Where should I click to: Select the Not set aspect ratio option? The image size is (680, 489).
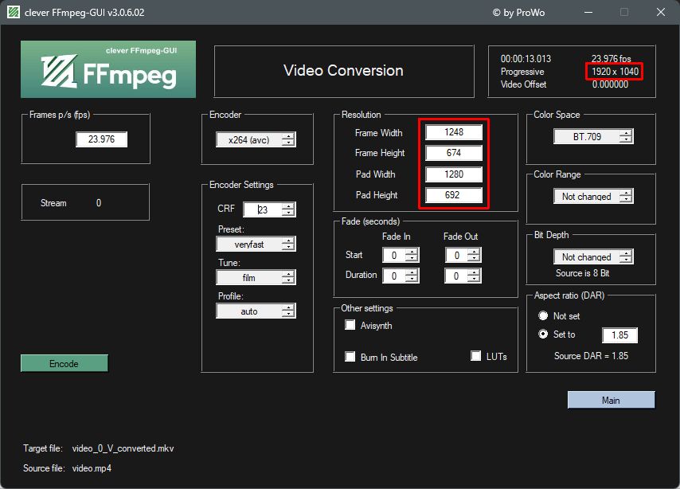543,316
